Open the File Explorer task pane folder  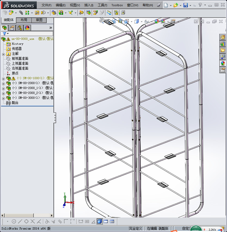[x=223, y=50]
